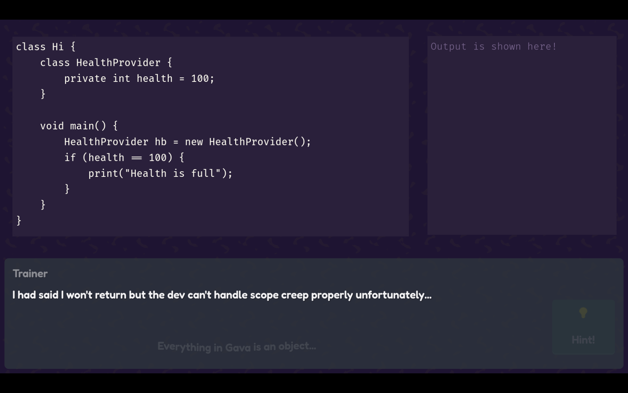This screenshot has width=628, height=393.
Task: Click the variable 'health' in the if condition
Action: coord(106,158)
